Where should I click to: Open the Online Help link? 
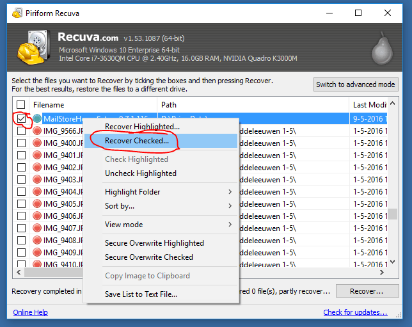coord(31,312)
